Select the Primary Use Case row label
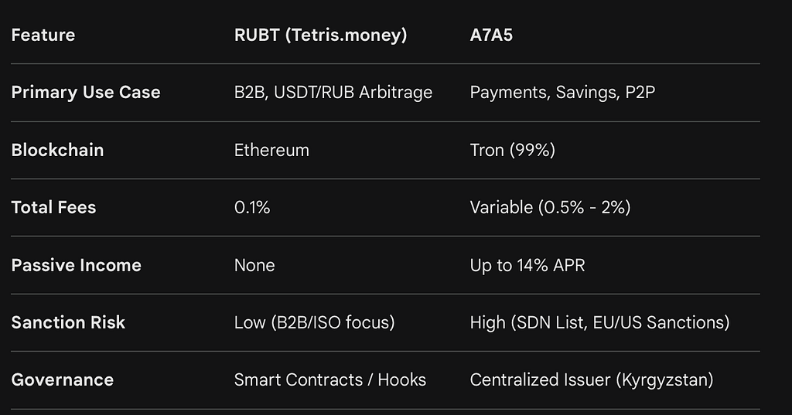 click(85, 93)
